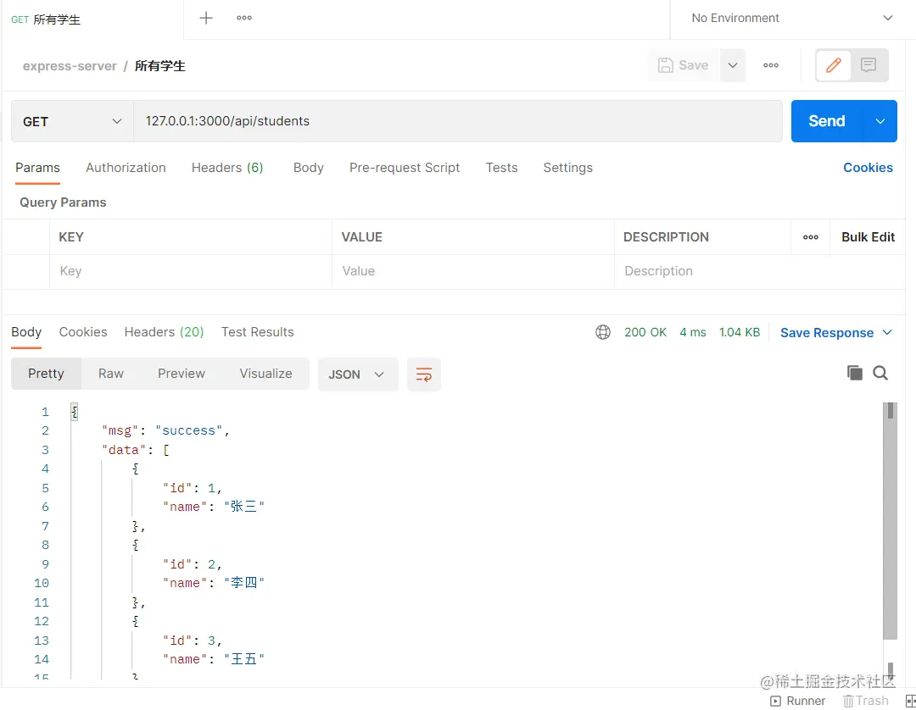Click the Description input cell

tap(759, 271)
